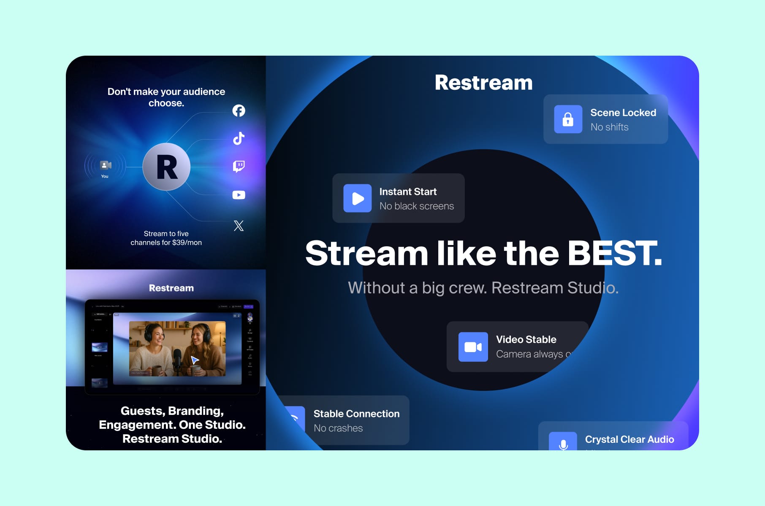Click the Schedule button in studio header
The image size is (765, 506).
tap(236, 307)
